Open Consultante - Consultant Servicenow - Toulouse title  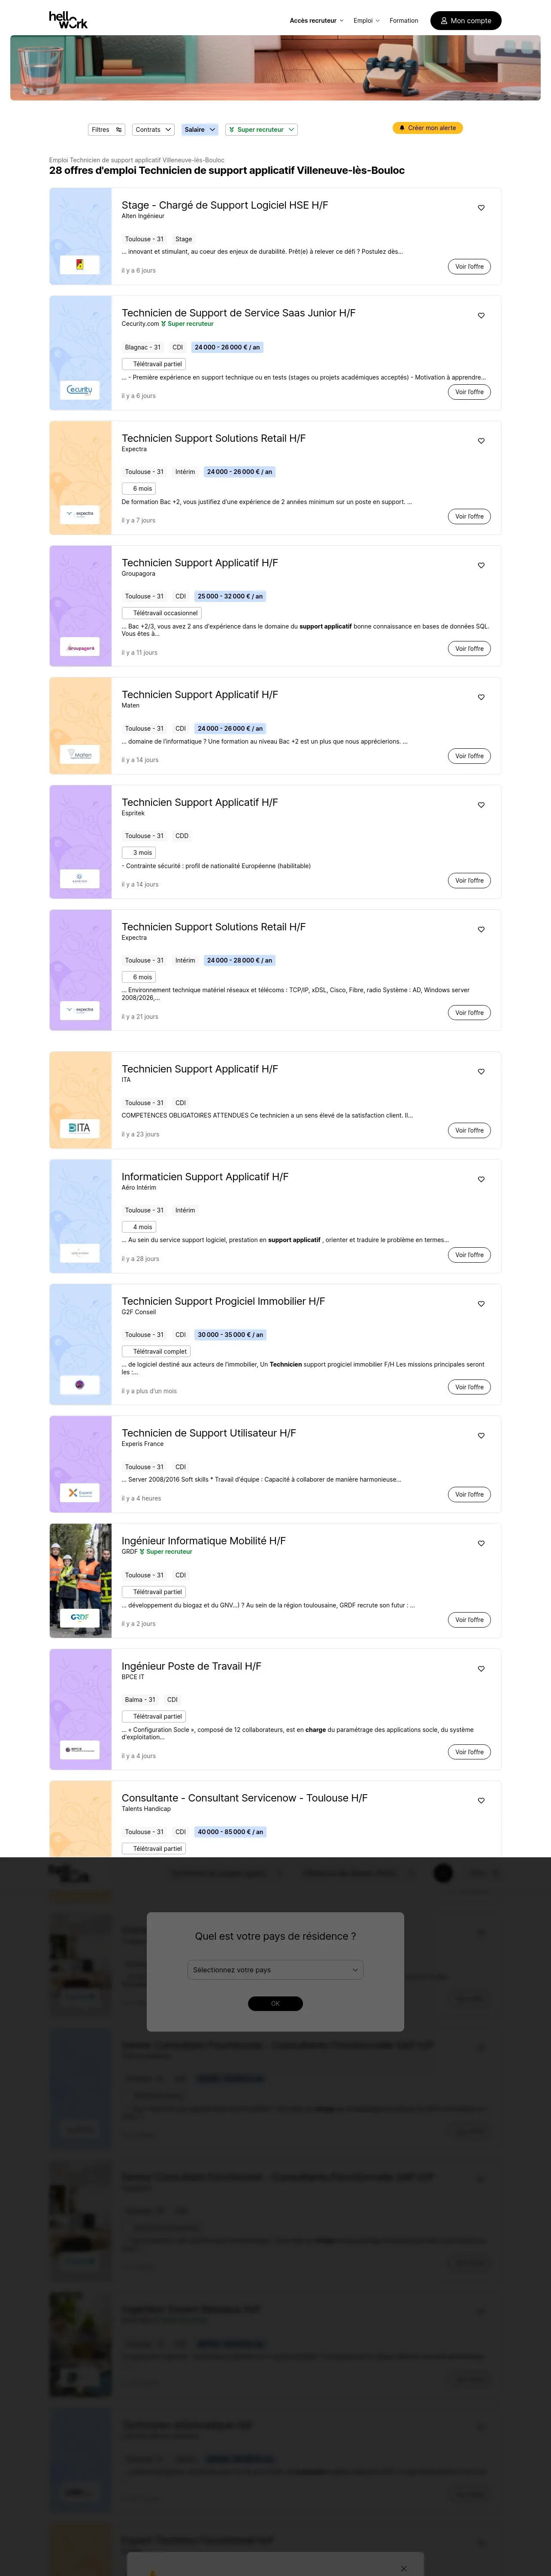245,1798
